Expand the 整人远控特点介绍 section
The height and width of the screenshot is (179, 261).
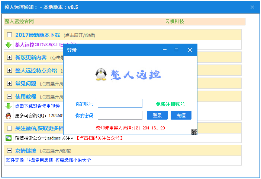click(10, 70)
